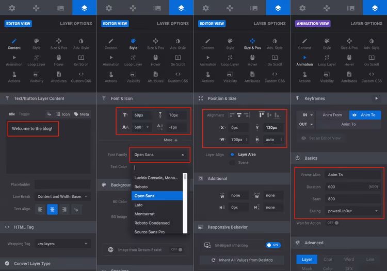Open Custom CSS in Keyframes panel
The width and height of the screenshot is (387, 271).
[372, 77]
